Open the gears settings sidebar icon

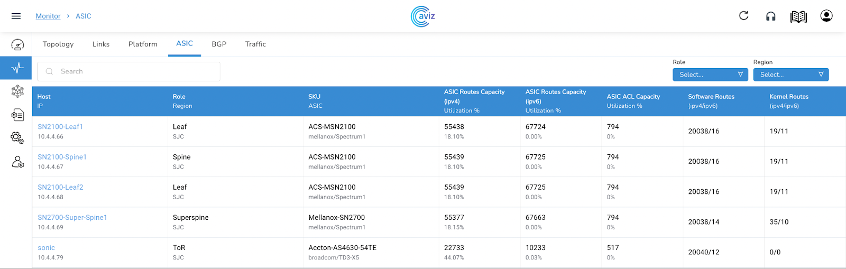[17, 138]
